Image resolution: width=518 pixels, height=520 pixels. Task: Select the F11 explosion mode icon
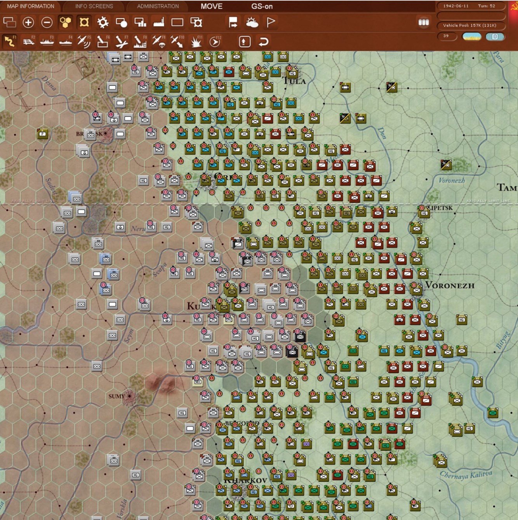click(196, 41)
